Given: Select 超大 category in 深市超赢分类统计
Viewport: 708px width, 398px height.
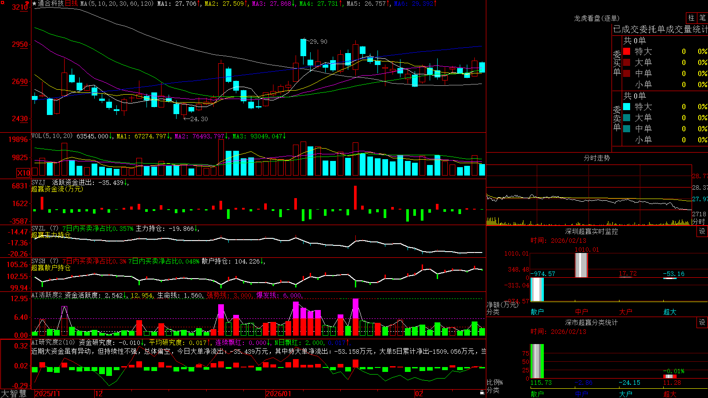Looking at the screenshot, I should click(x=670, y=394).
